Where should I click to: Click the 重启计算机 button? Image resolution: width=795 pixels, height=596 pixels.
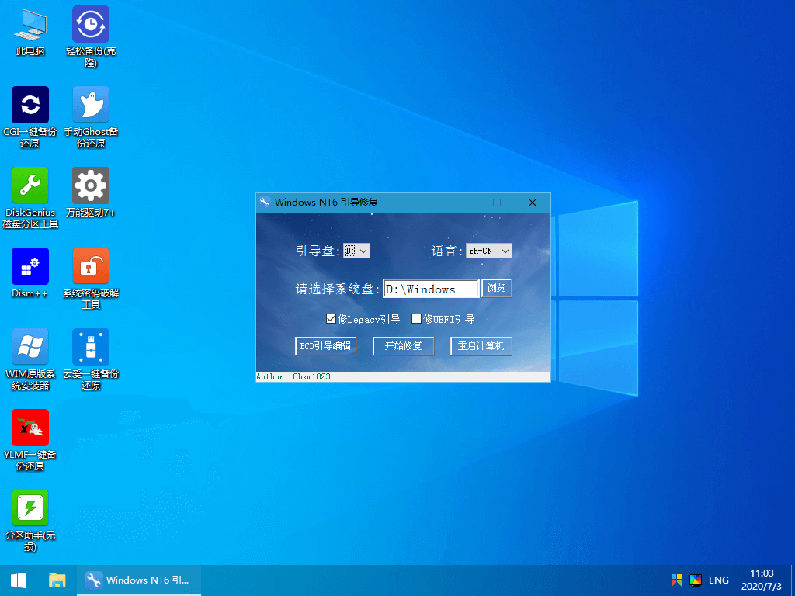click(x=481, y=346)
